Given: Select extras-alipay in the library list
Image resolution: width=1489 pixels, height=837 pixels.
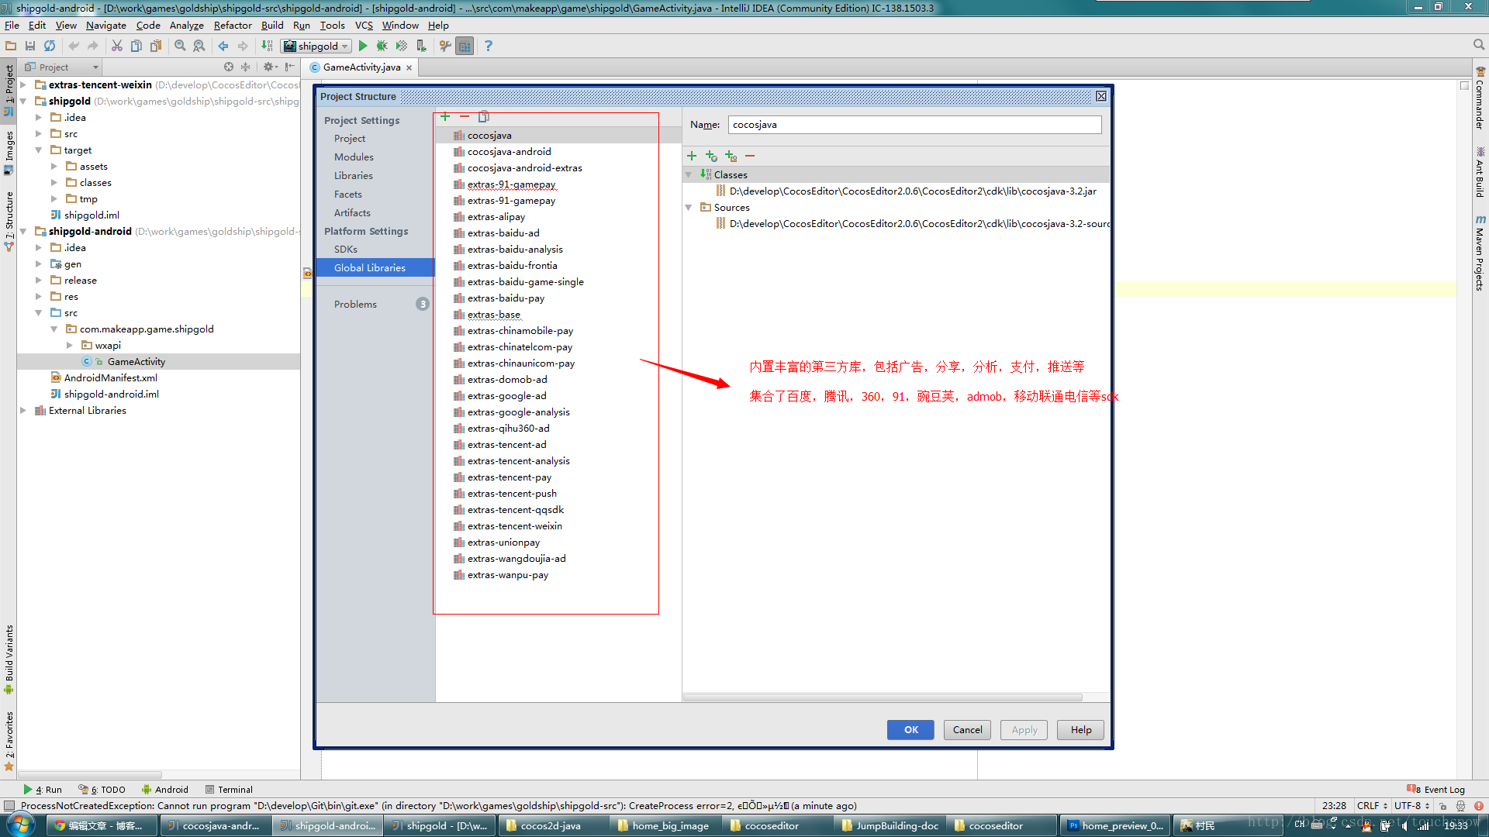Looking at the screenshot, I should point(496,217).
